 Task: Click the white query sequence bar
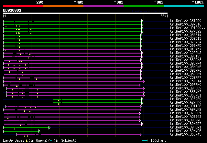85,13
